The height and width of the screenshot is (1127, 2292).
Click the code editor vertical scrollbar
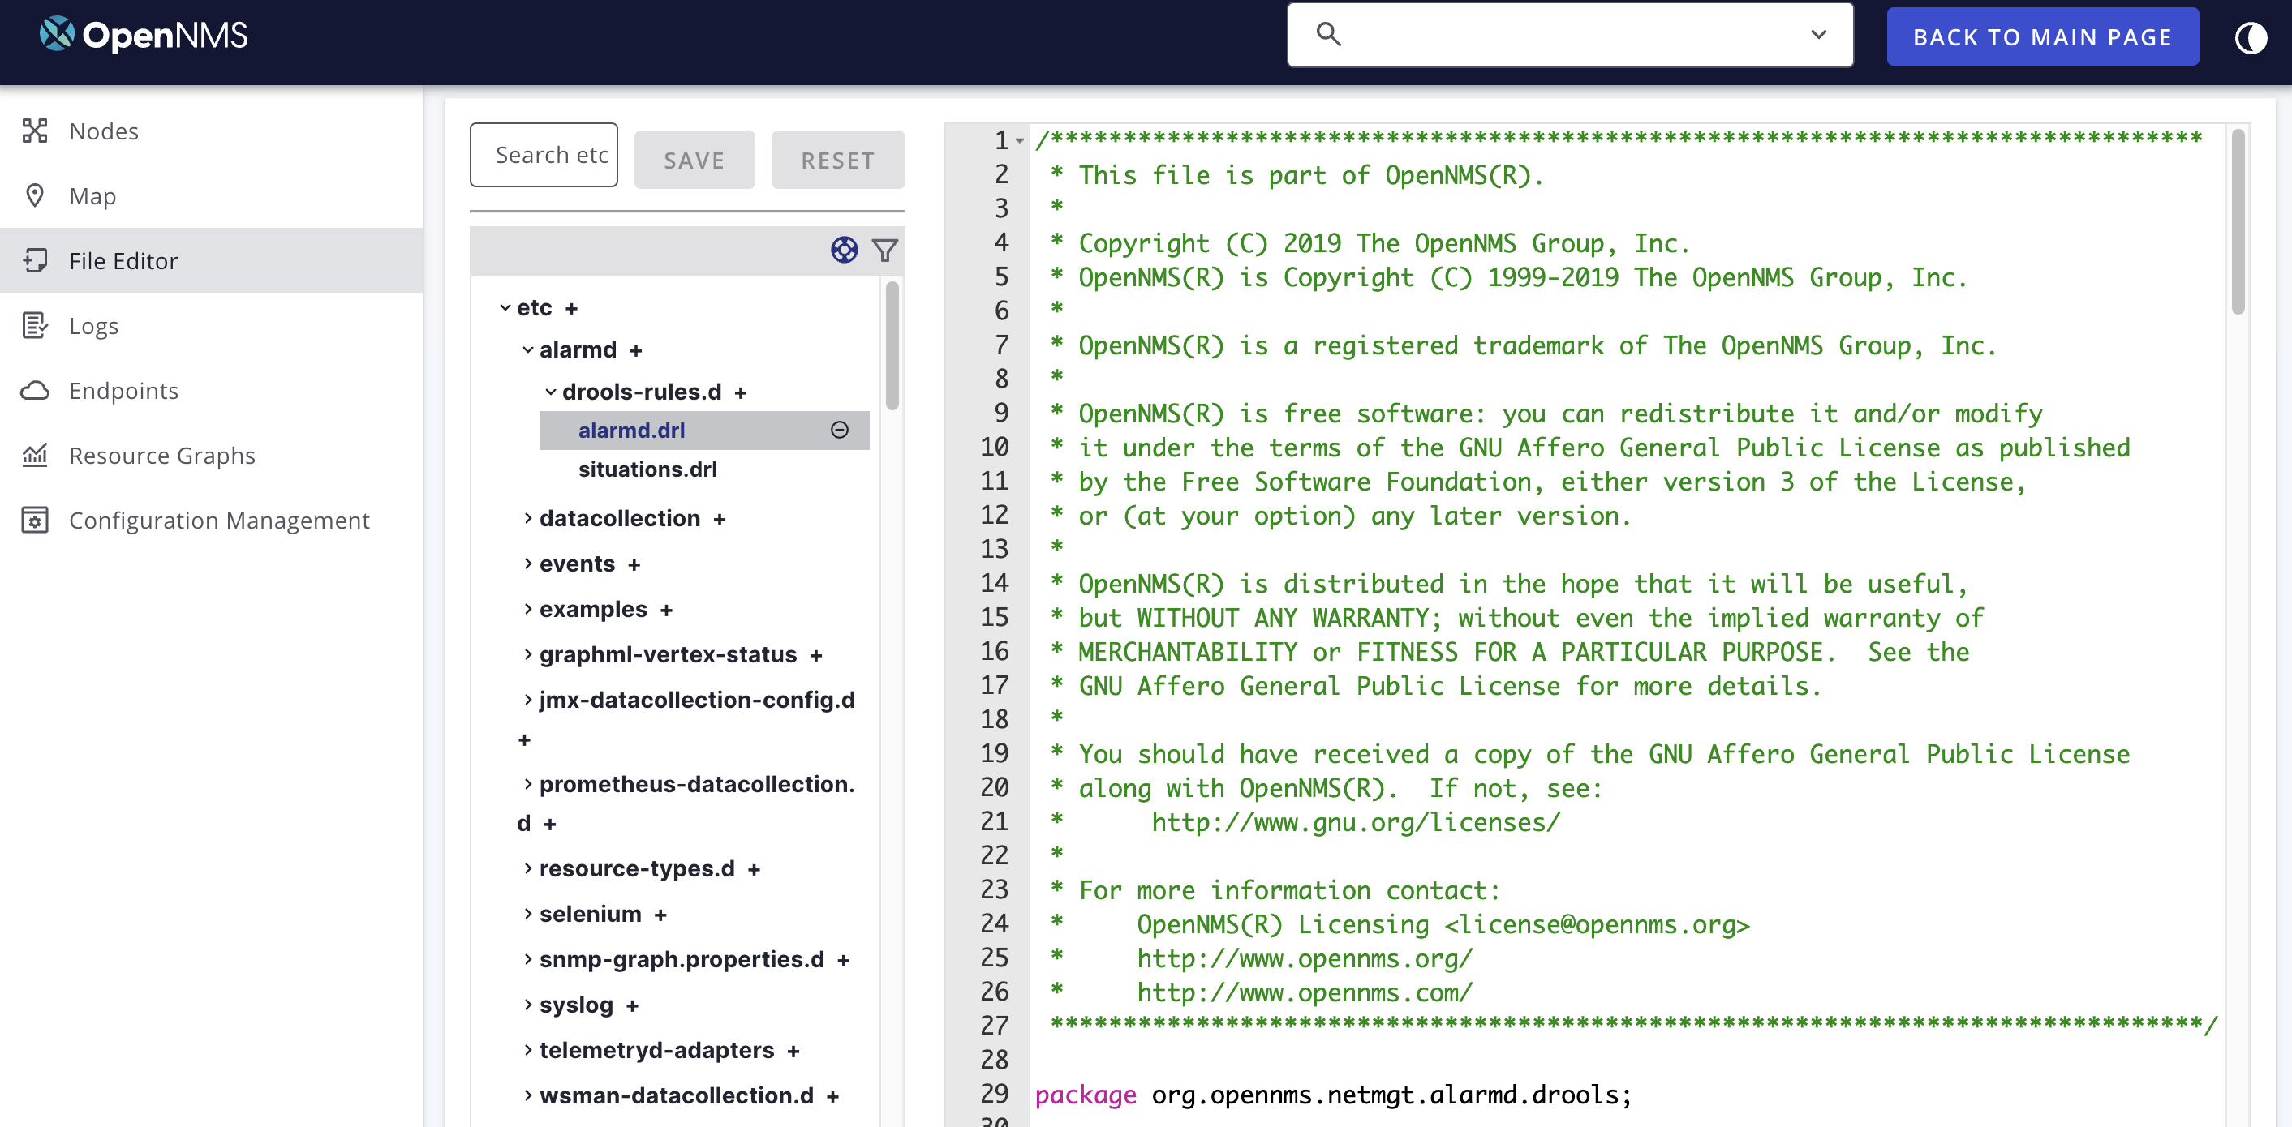2237,222
